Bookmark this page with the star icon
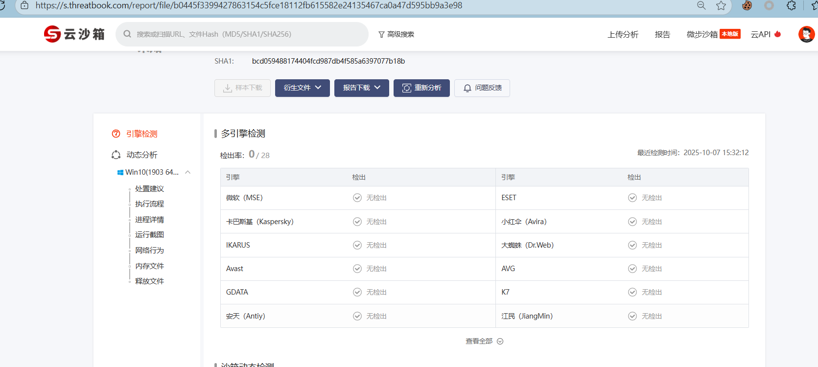The height and width of the screenshot is (367, 818). pyautogui.click(x=721, y=5)
